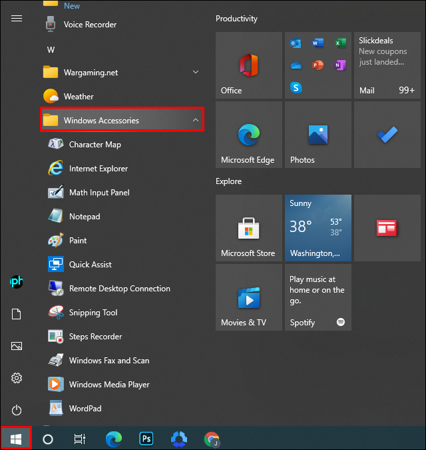
Task: Expand the Start menu hamburger navigation
Action: 17,19
